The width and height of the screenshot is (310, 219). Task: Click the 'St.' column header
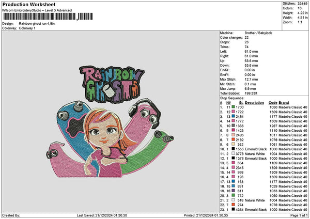[241, 103]
